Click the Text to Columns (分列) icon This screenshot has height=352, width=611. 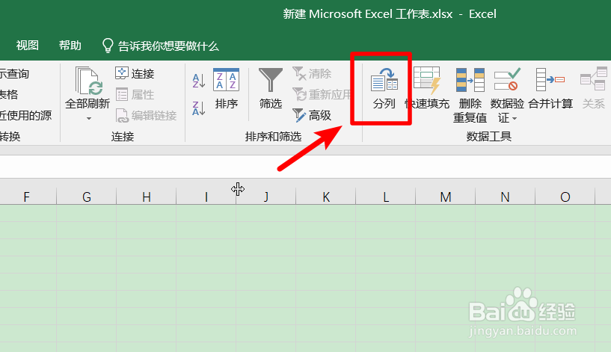point(384,79)
